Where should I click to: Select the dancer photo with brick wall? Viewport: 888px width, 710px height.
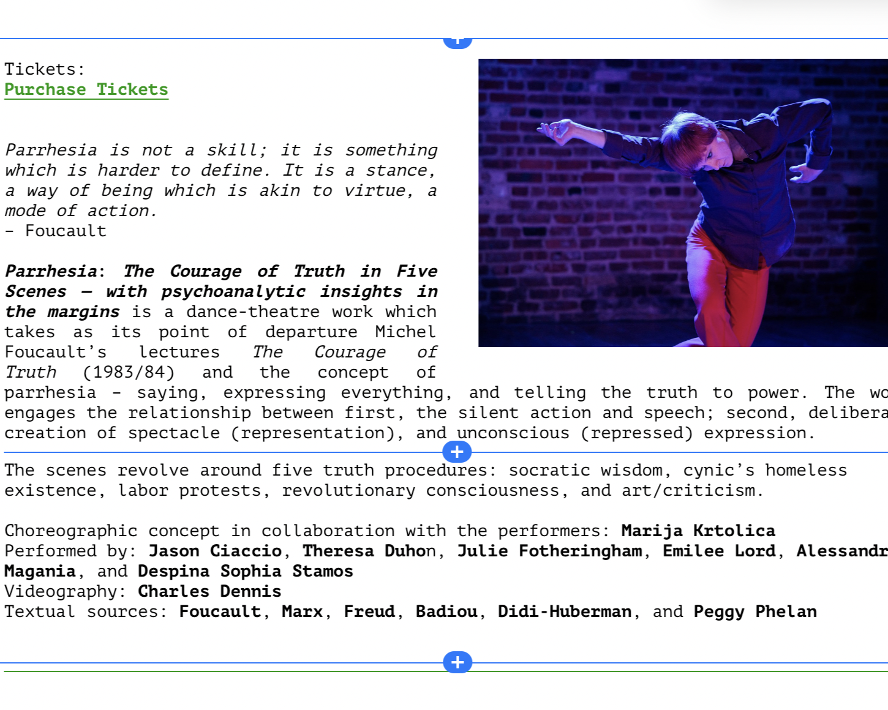[x=682, y=203]
